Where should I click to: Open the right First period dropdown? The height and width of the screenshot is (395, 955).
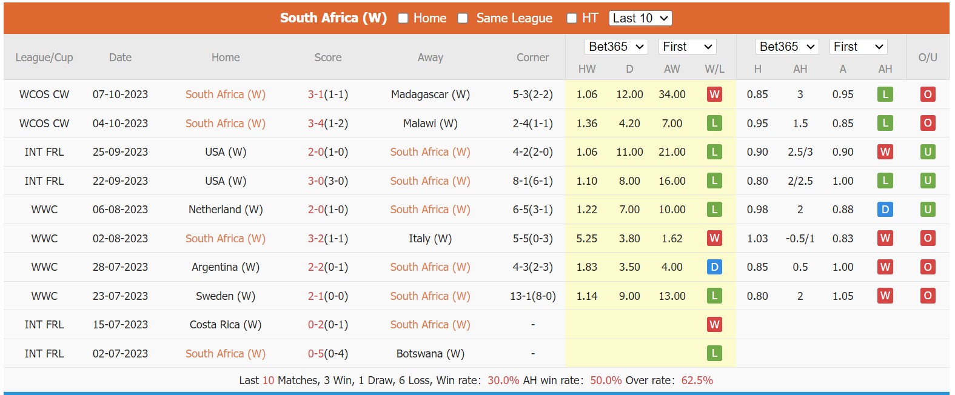(x=858, y=46)
